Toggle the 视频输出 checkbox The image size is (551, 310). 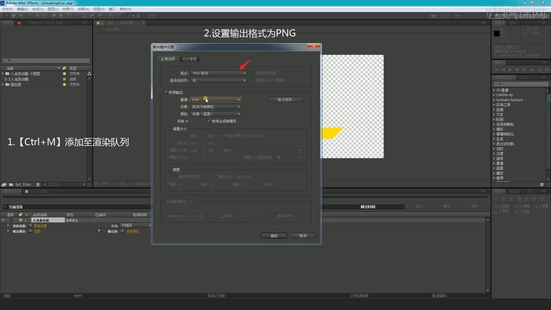pyautogui.click(x=166, y=92)
